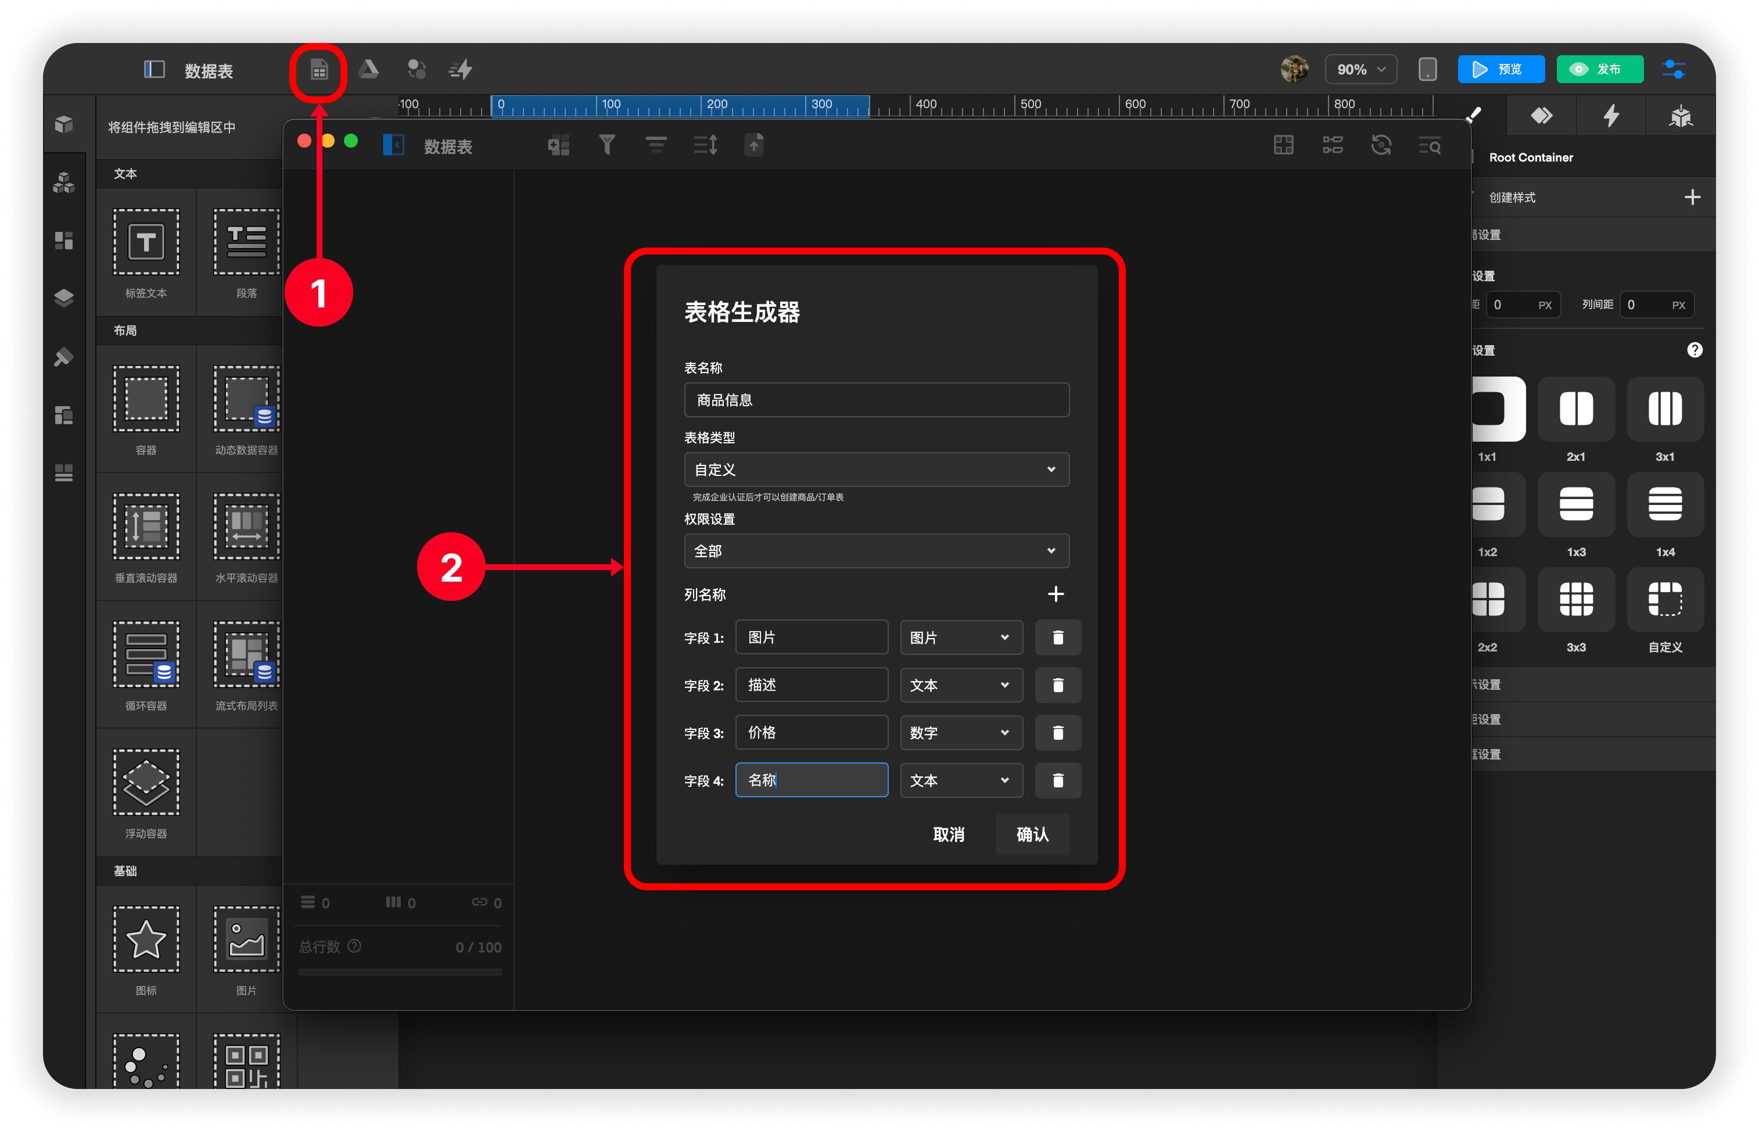Toggle data table sidebar collapse icon
Image resolution: width=1759 pixels, height=1132 pixels.
394,145
